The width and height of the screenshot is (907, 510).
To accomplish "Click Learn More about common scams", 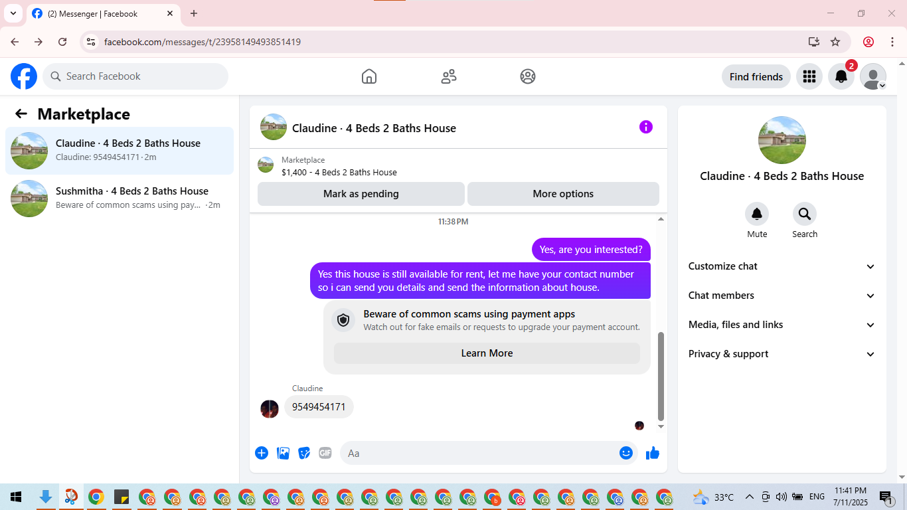I will click(487, 353).
